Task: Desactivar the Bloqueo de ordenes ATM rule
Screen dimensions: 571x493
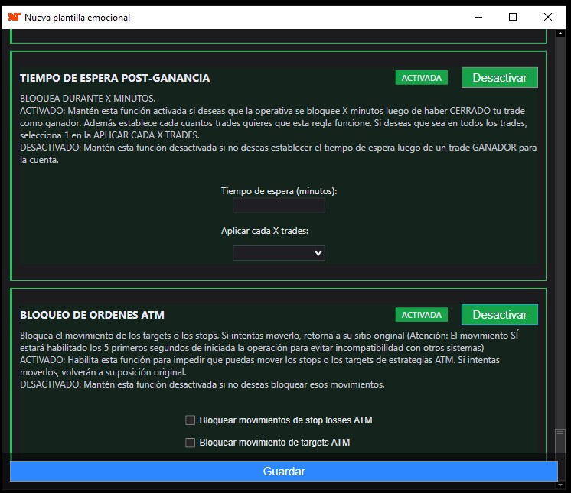Action: click(499, 315)
